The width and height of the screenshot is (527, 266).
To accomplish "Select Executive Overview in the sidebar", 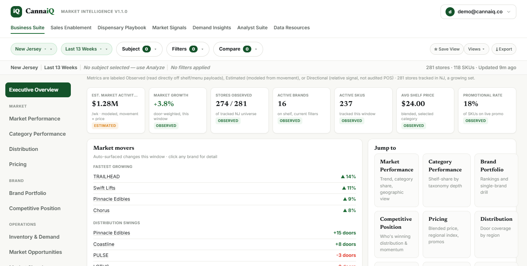I will [38, 90].
